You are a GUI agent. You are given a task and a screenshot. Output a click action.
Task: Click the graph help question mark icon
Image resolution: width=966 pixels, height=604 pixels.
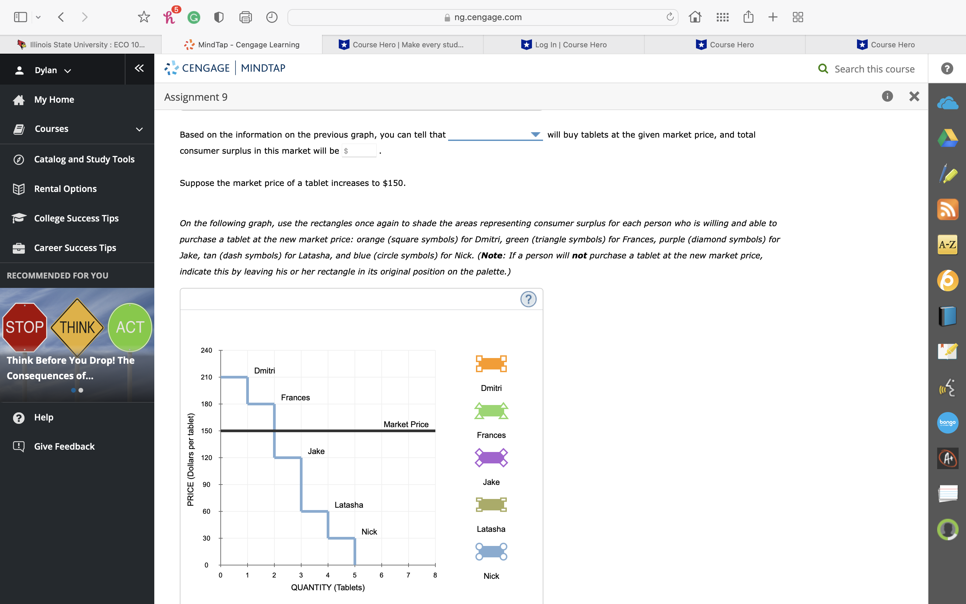[x=528, y=299]
